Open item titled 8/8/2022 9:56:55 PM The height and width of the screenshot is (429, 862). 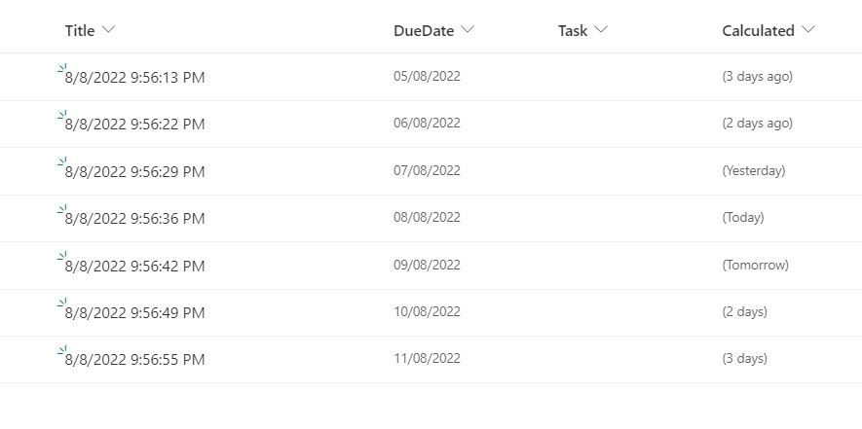coord(134,360)
